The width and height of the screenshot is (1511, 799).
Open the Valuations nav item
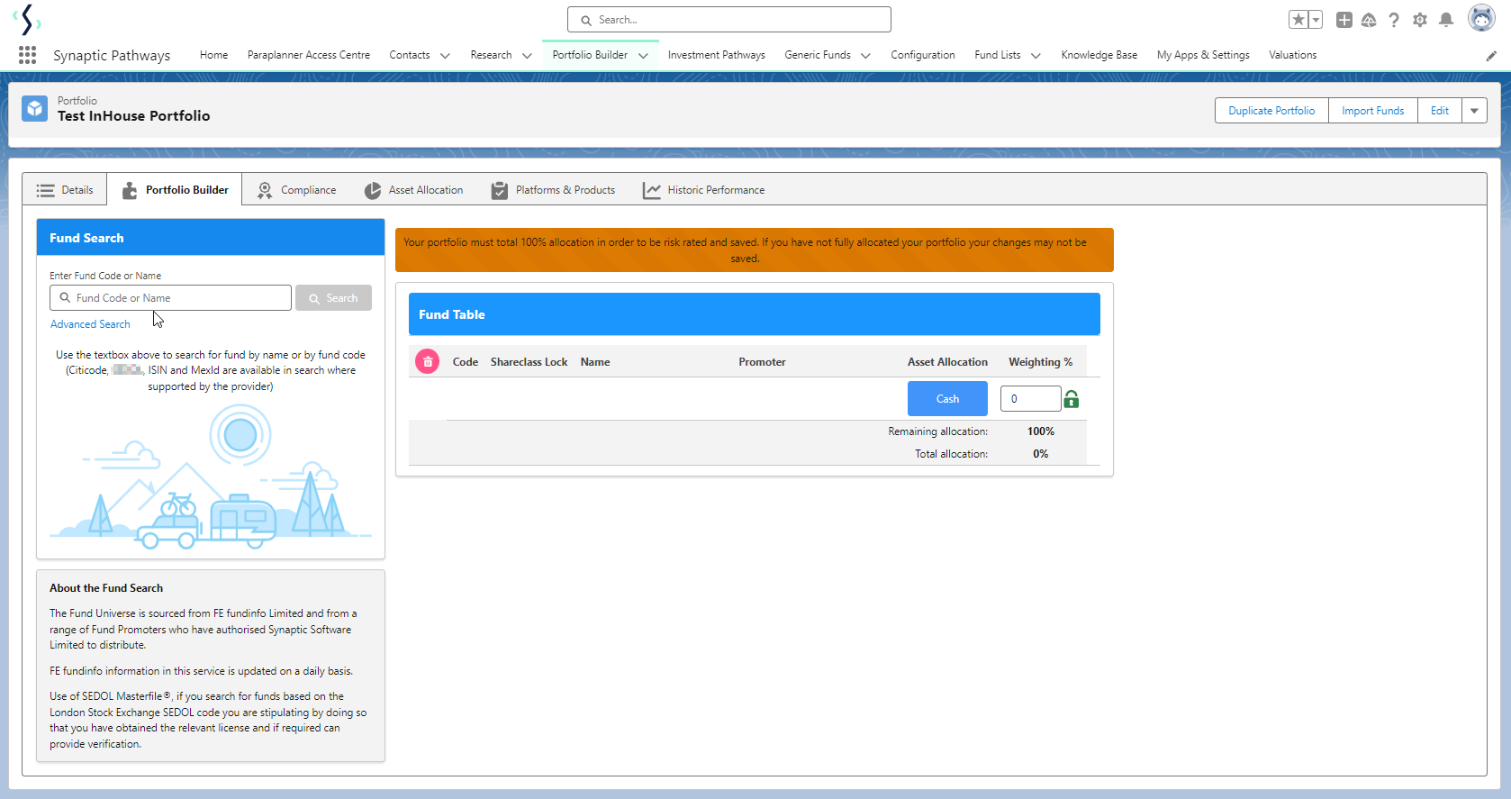pos(1292,55)
